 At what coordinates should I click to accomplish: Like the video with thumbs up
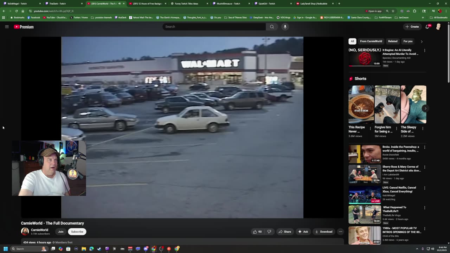tap(257, 232)
